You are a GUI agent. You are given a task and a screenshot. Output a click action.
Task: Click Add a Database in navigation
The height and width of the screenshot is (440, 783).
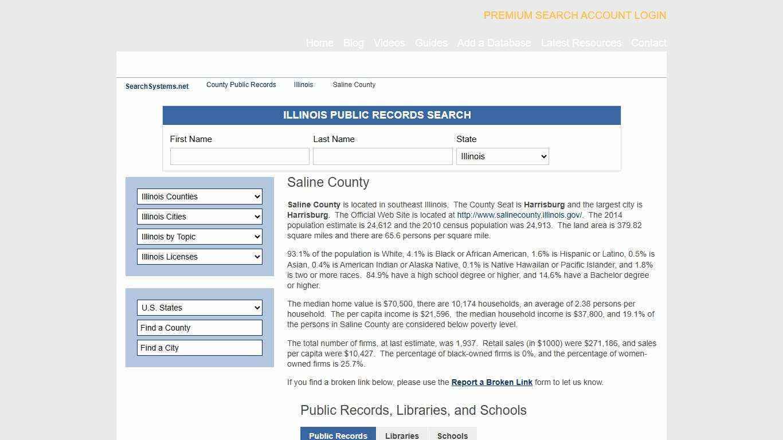click(494, 43)
